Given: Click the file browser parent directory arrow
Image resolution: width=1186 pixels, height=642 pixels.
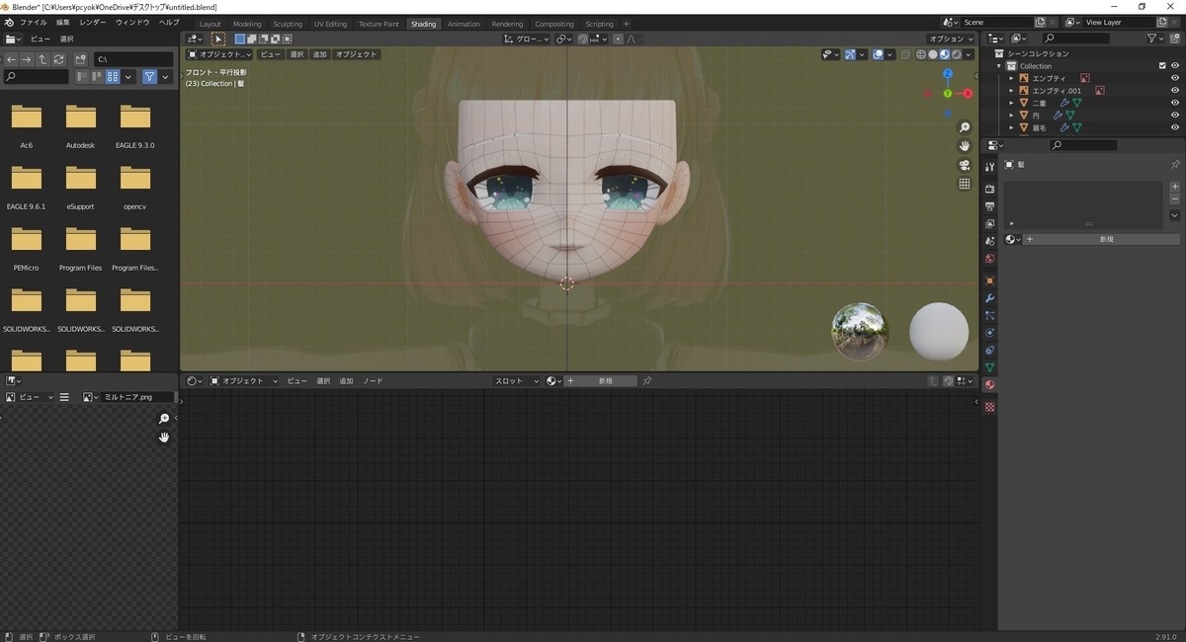Looking at the screenshot, I should (42, 59).
